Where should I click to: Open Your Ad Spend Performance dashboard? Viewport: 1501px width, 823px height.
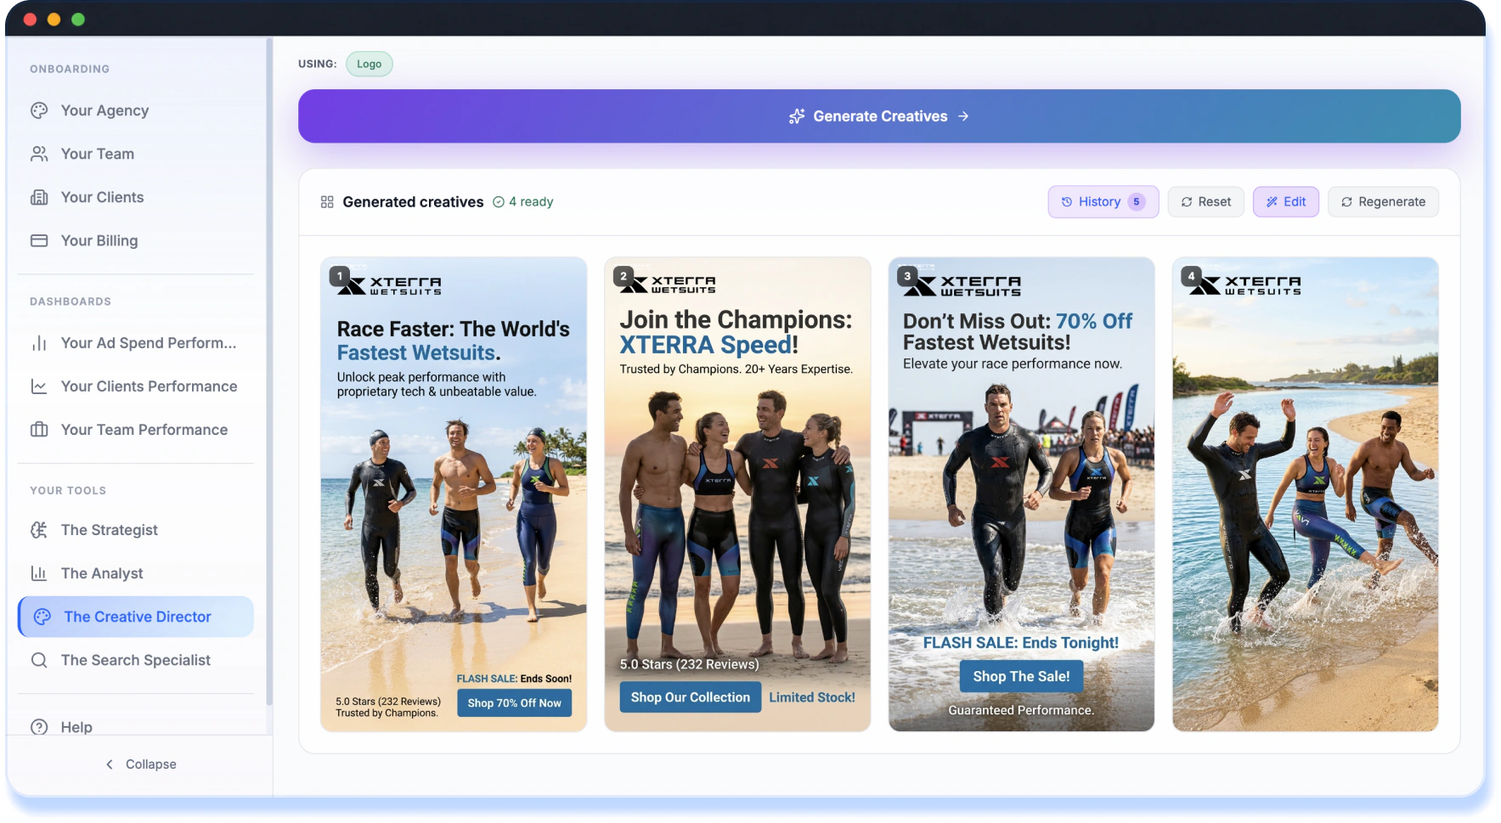tap(136, 343)
